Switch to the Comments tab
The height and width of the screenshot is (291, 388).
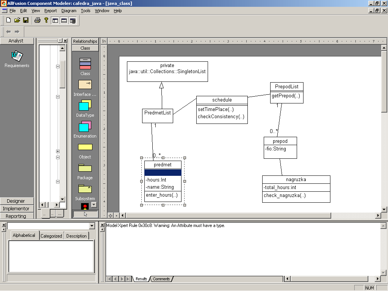pyautogui.click(x=161, y=279)
